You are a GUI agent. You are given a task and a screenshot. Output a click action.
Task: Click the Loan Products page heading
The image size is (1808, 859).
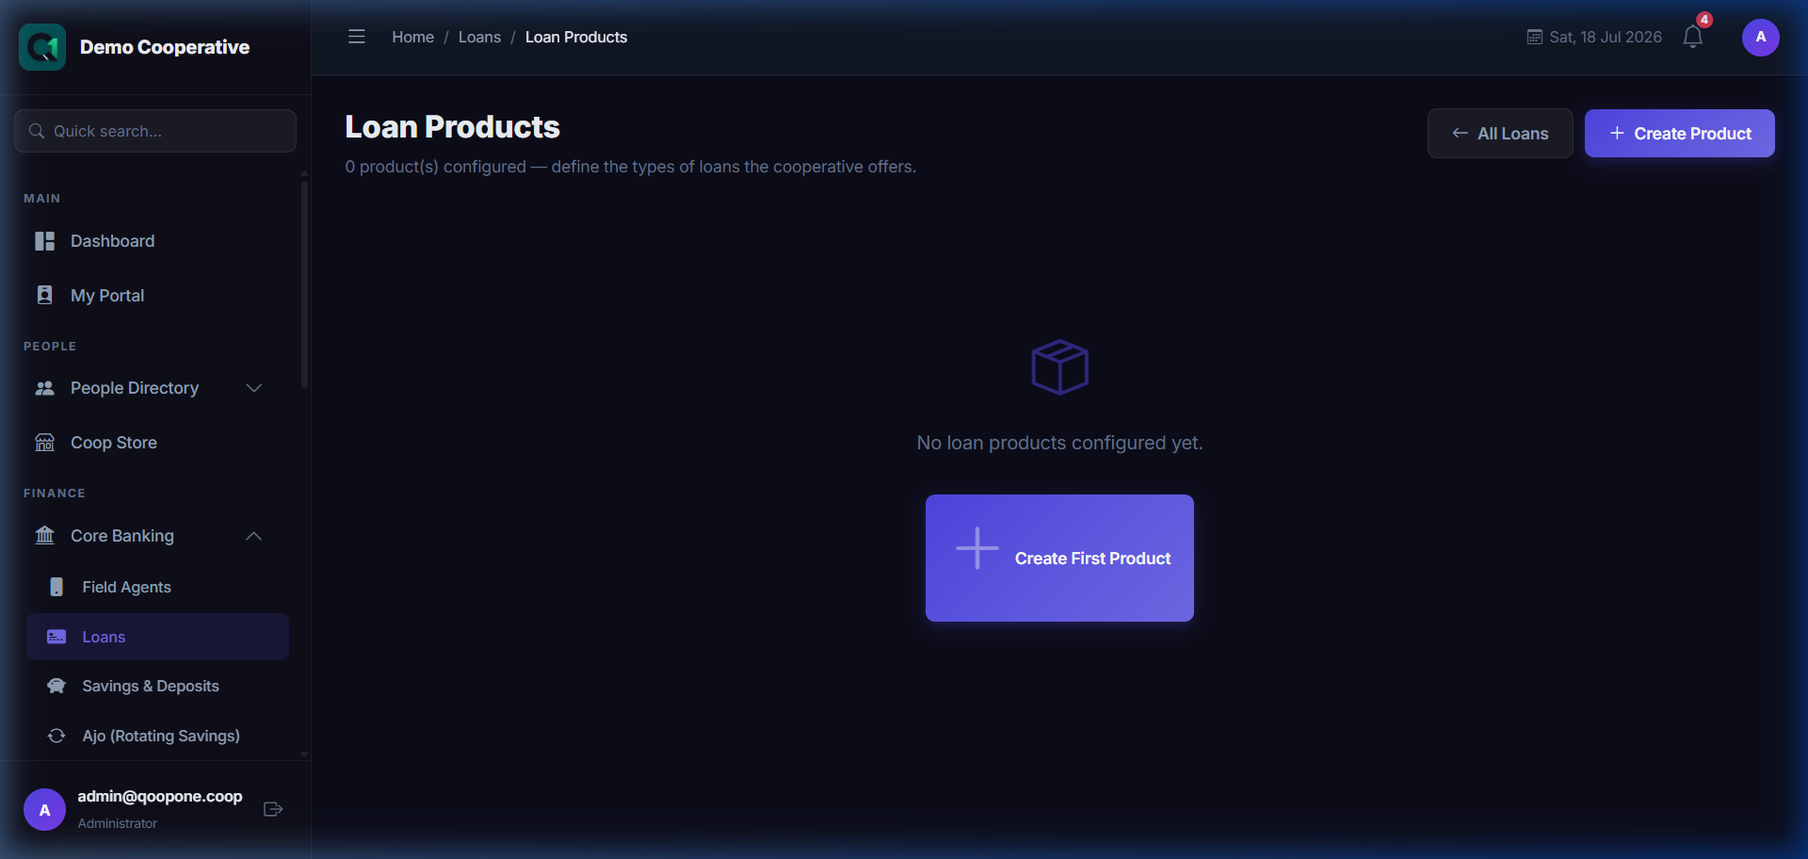[452, 127]
